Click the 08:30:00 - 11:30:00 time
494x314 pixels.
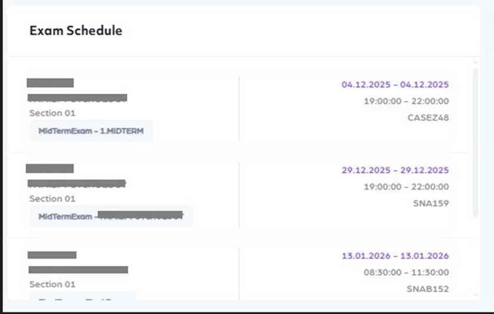click(x=406, y=272)
